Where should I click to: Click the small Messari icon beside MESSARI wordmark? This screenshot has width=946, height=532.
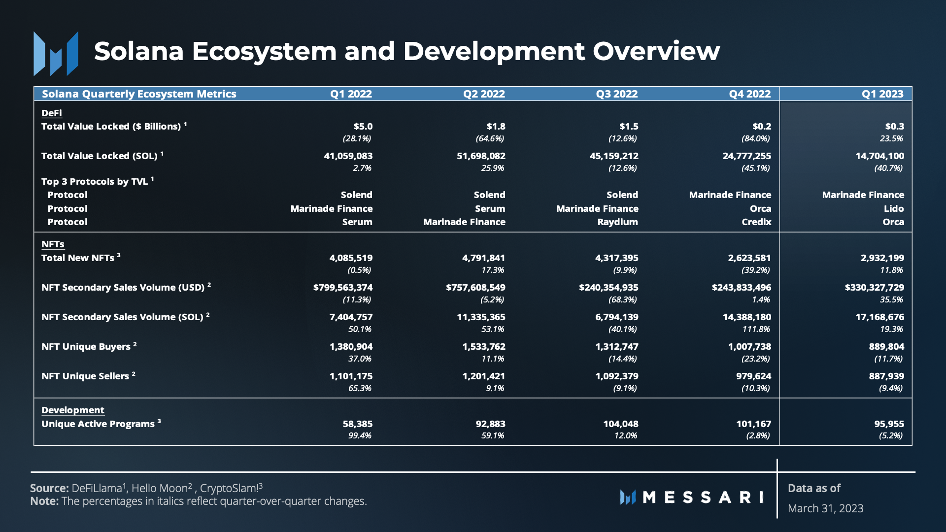point(628,497)
